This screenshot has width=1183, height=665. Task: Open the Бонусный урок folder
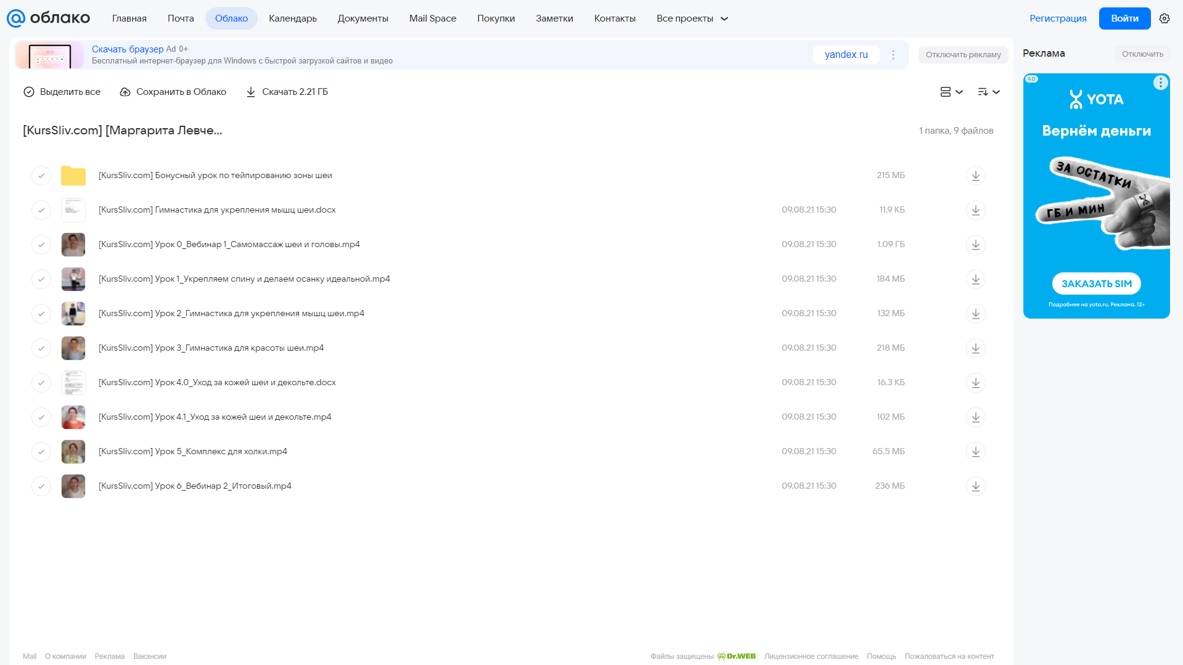pyautogui.click(x=215, y=176)
